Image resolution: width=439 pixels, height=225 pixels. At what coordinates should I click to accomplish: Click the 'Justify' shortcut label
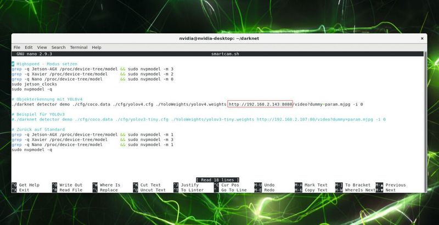[189, 185]
